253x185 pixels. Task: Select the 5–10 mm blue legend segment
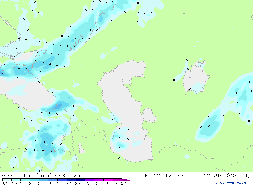(x=44, y=180)
